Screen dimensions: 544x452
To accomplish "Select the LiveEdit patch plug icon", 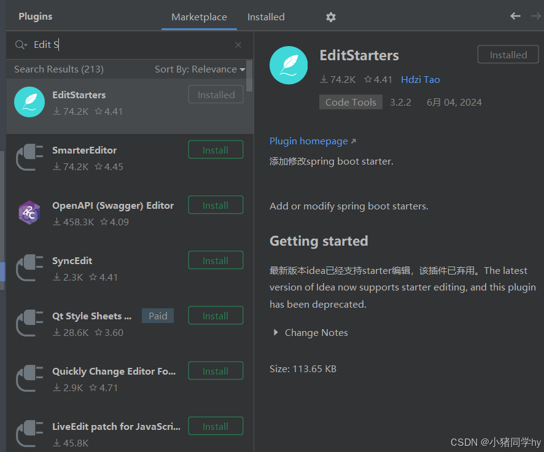I will click(x=29, y=433).
